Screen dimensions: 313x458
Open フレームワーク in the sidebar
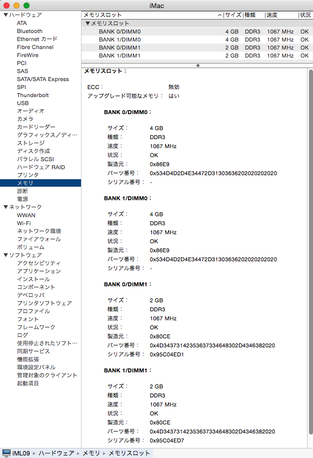(36, 327)
